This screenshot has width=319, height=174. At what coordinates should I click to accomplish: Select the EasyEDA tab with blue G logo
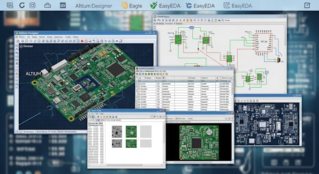(x=200, y=6)
